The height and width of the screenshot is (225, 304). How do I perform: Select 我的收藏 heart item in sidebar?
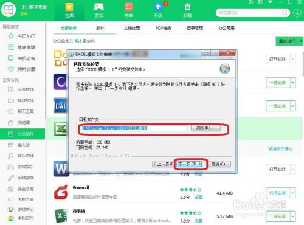(x=21, y=69)
